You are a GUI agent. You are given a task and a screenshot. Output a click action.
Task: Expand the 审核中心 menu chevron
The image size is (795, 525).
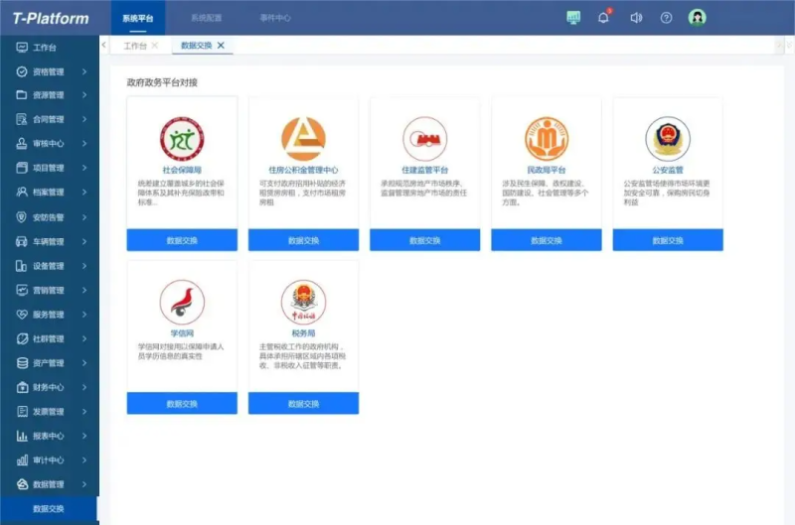[x=84, y=144]
